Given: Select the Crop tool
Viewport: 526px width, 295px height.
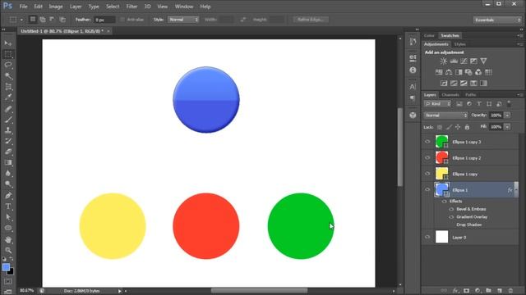Looking at the screenshot, I should click(x=8, y=87).
